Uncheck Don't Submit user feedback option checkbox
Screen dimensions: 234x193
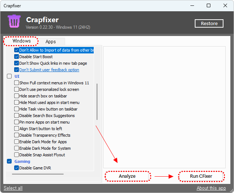coord(16,70)
